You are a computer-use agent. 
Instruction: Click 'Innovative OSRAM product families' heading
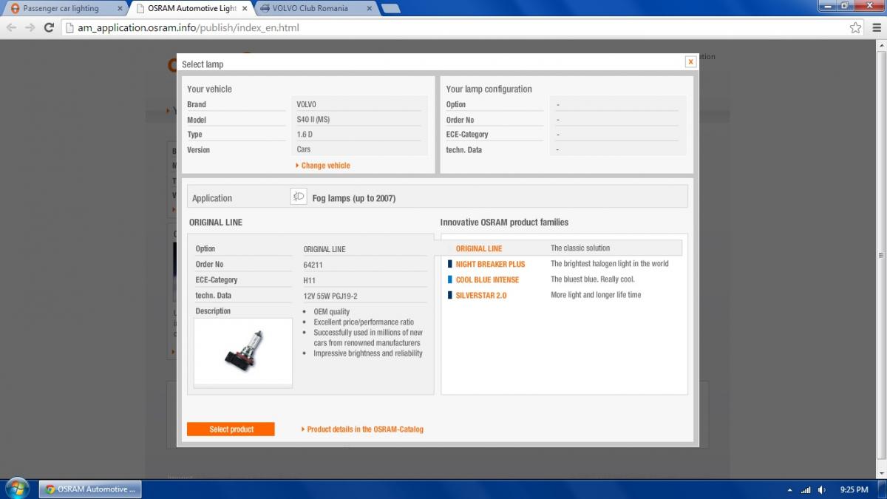pyautogui.click(x=504, y=222)
